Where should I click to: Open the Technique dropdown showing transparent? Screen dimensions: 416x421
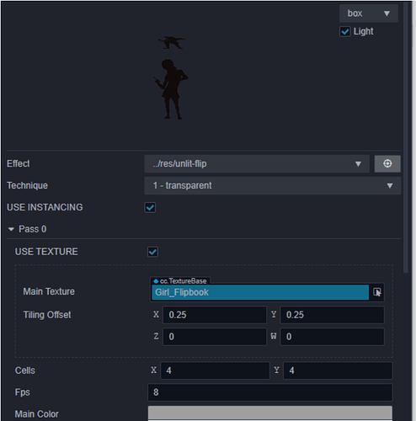[273, 185]
